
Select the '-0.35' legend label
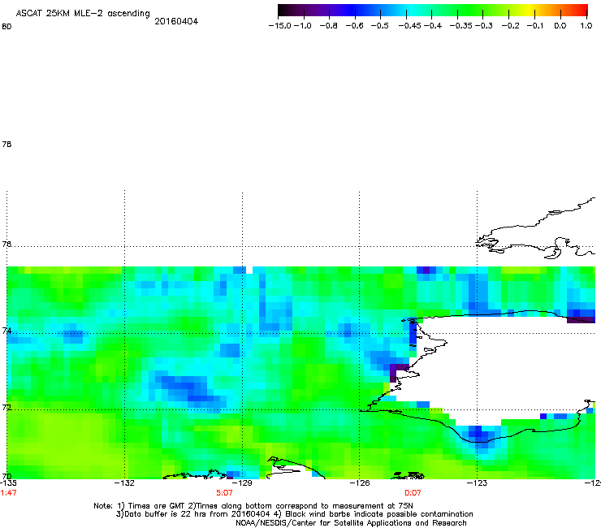click(461, 26)
